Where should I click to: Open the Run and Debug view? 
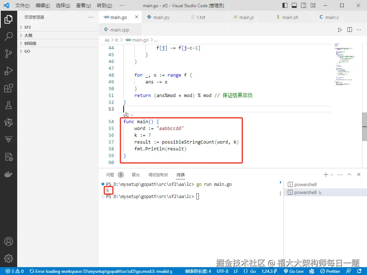pos(9,71)
